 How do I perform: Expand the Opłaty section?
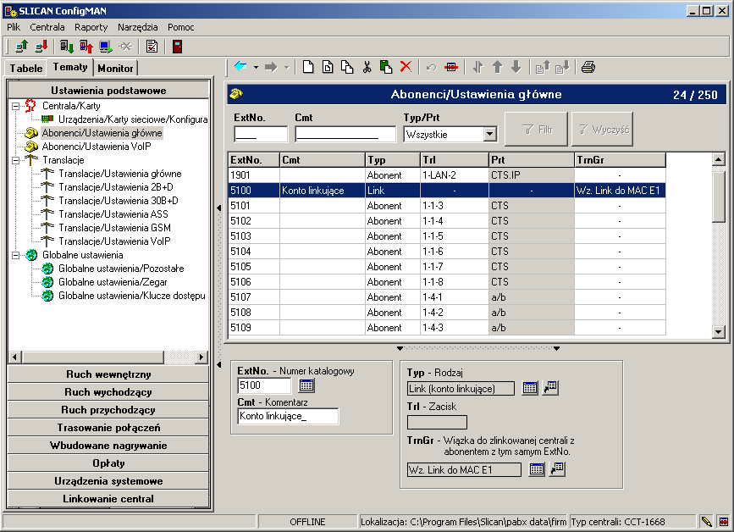(108, 463)
